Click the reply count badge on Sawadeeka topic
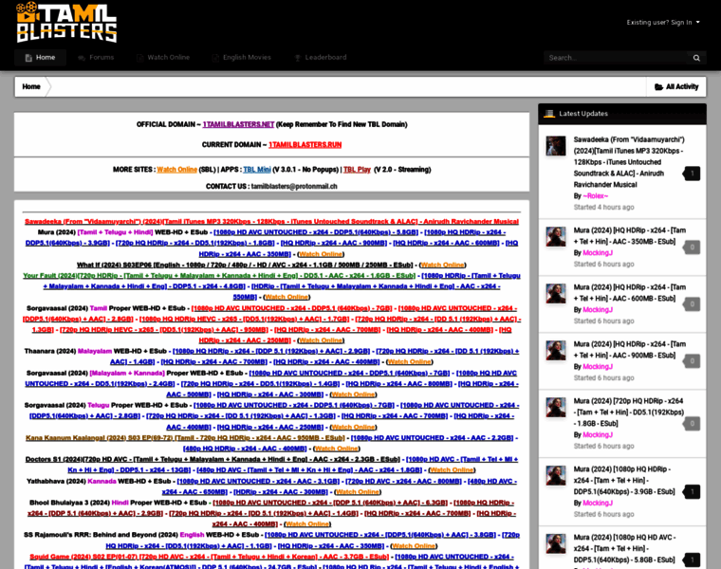Image resolution: width=721 pixels, height=569 pixels. (692, 174)
